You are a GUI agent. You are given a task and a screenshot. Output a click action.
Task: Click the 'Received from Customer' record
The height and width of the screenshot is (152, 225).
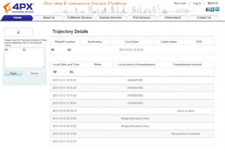(x=186, y=134)
